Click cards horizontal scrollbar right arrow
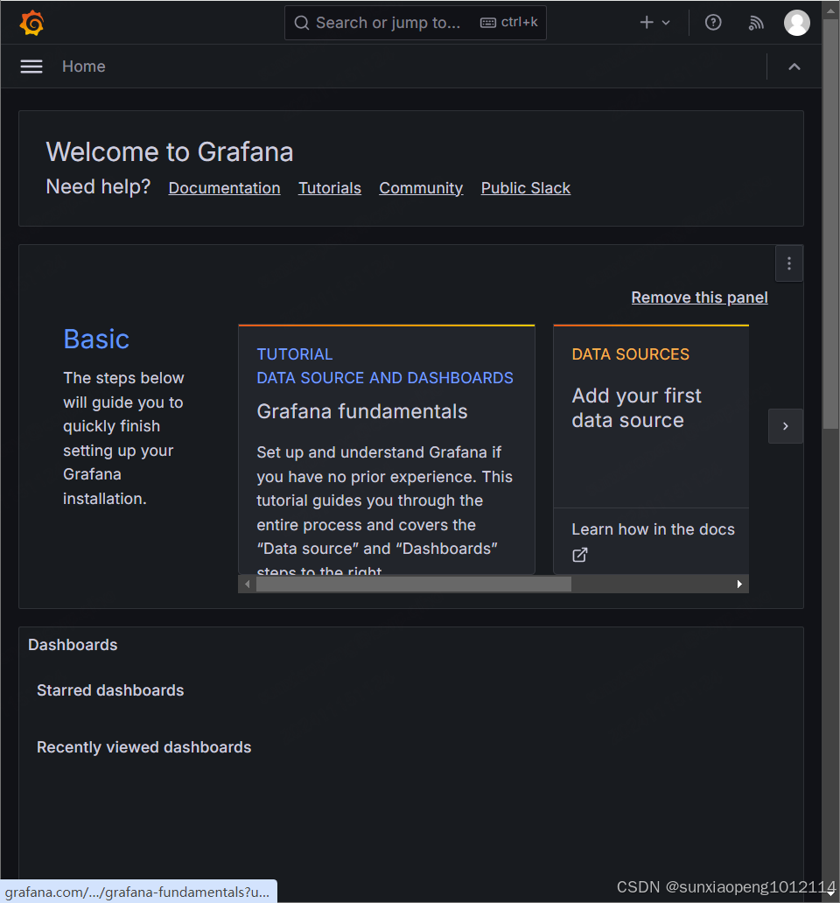Image resolution: width=840 pixels, height=903 pixels. (x=739, y=584)
